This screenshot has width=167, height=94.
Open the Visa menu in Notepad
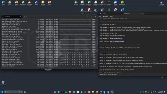111,16
